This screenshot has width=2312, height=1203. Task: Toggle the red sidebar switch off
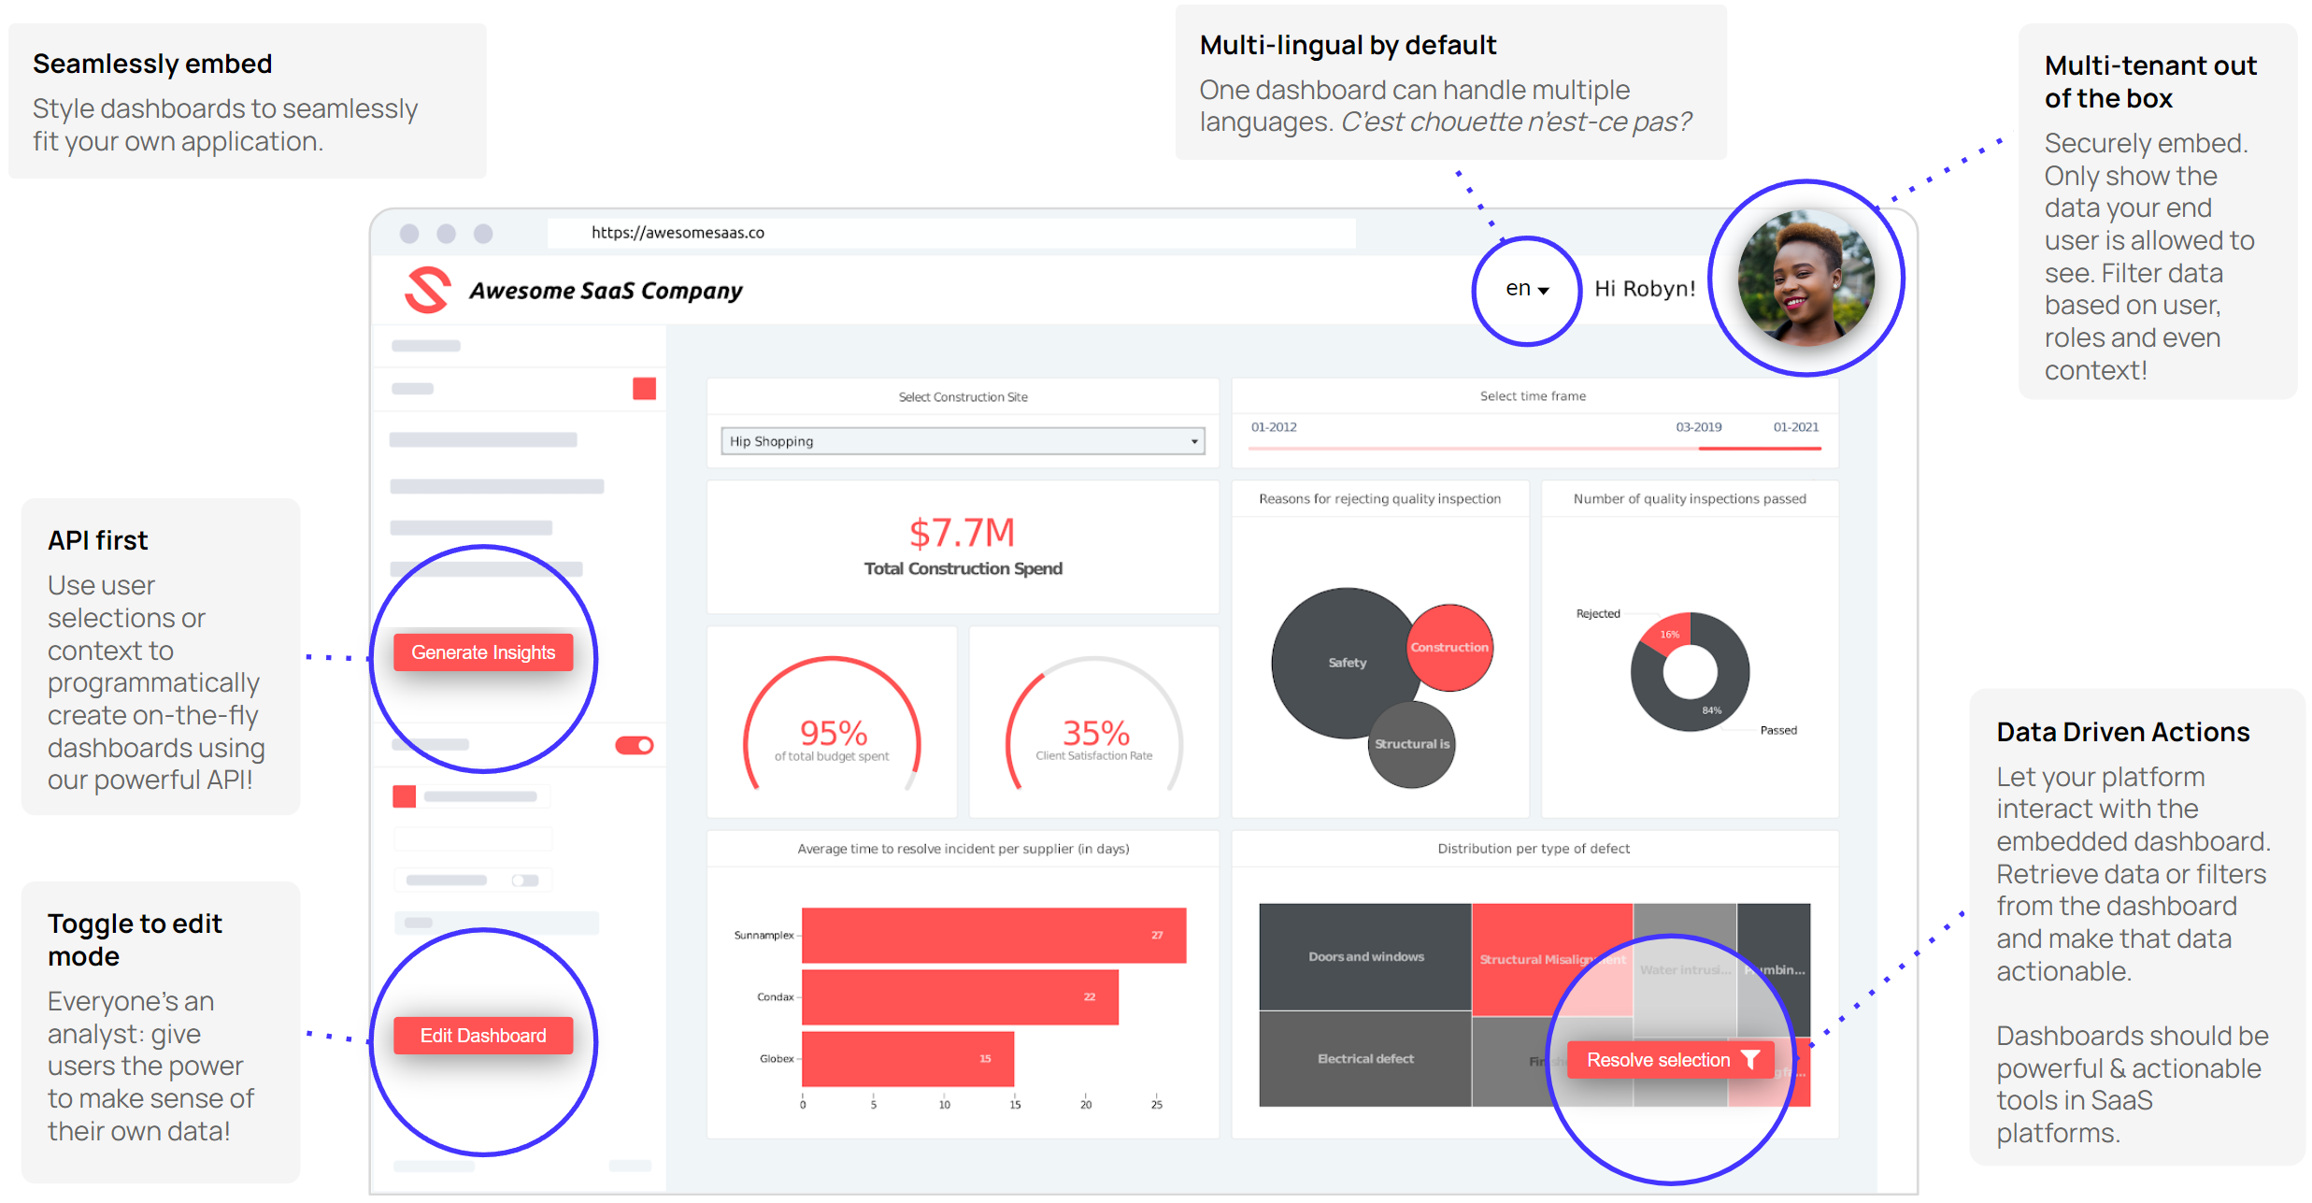(x=635, y=745)
